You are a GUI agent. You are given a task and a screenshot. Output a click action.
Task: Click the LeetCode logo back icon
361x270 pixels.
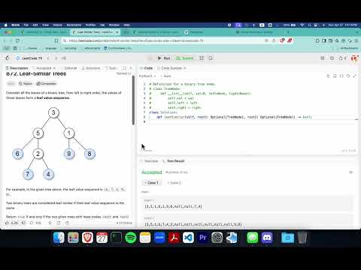tap(8, 58)
